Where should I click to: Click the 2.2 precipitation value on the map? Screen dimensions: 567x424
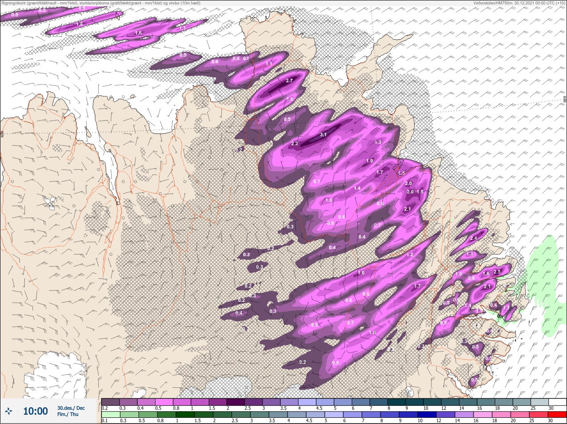[295, 144]
